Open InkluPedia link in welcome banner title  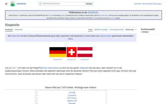point(93,12)
